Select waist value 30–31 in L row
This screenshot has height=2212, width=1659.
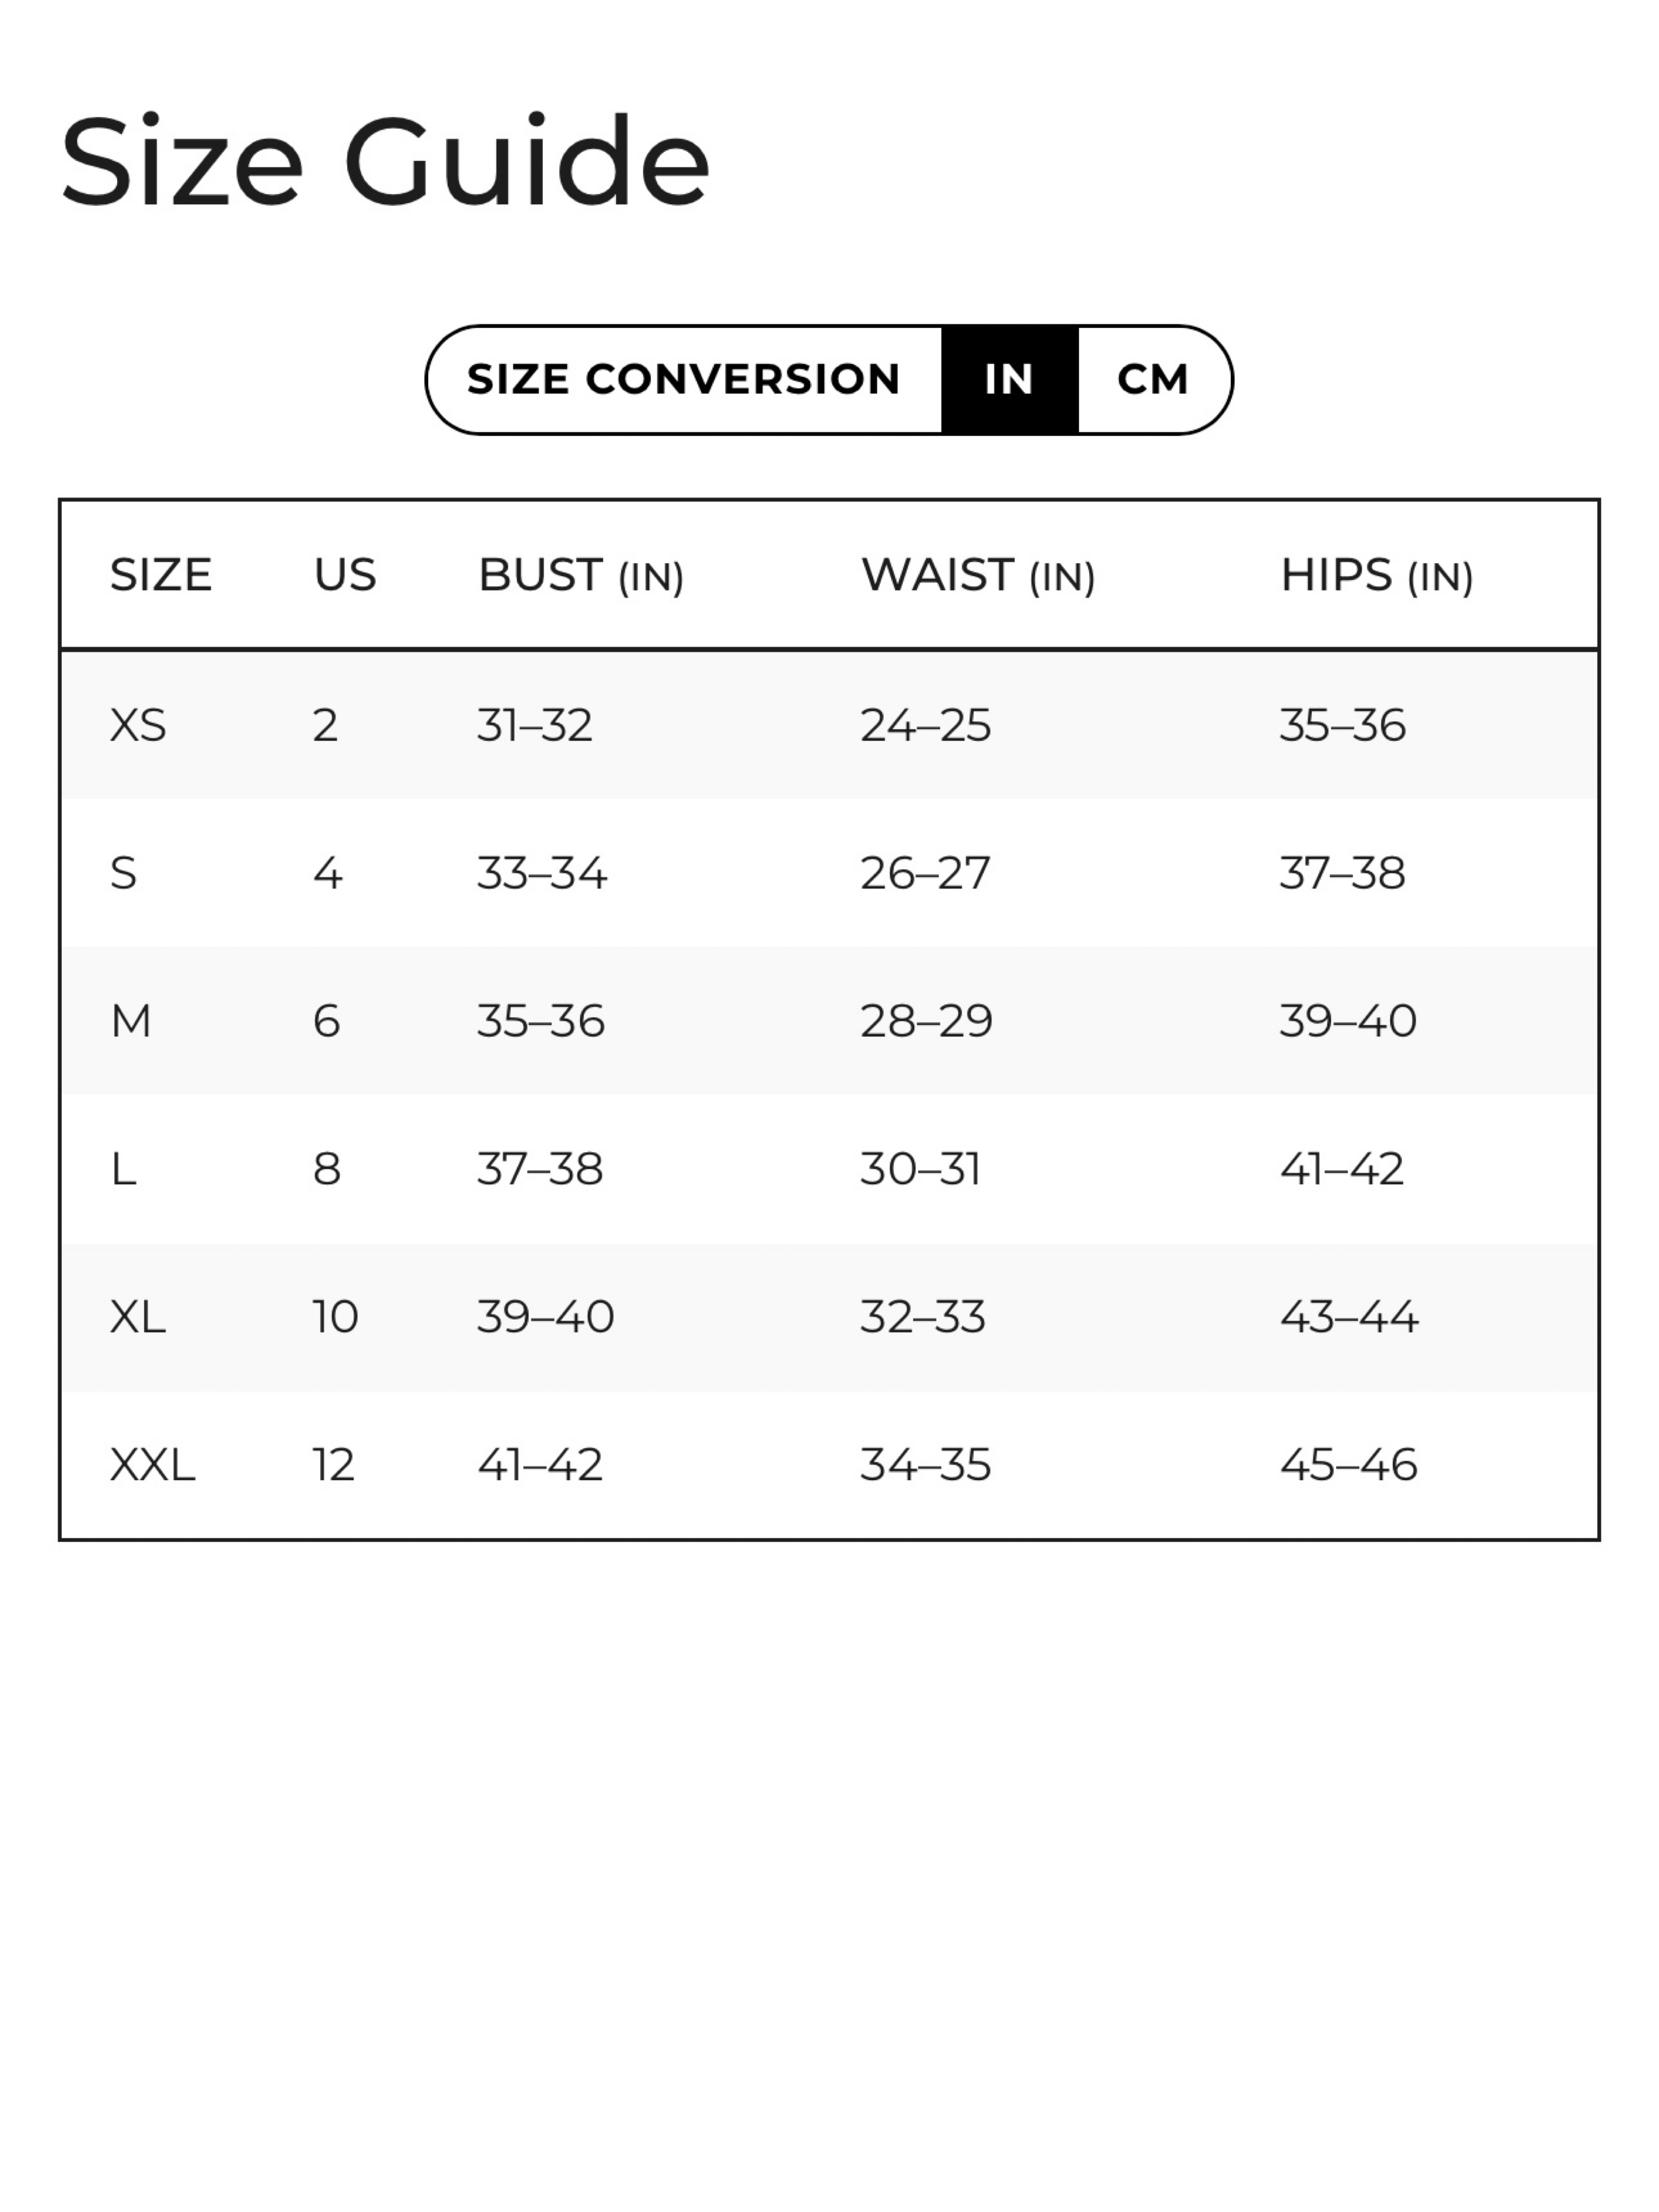pyautogui.click(x=921, y=1169)
